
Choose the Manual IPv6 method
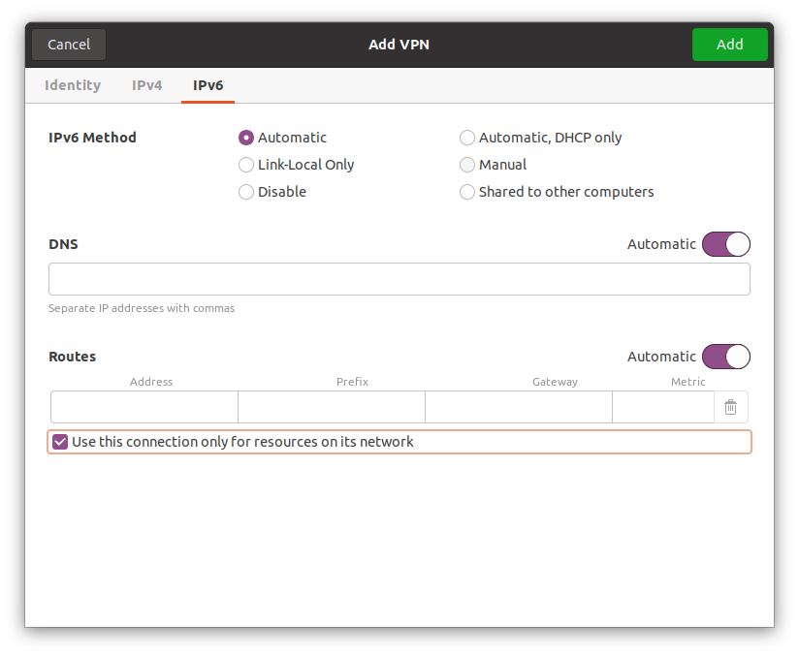(467, 165)
